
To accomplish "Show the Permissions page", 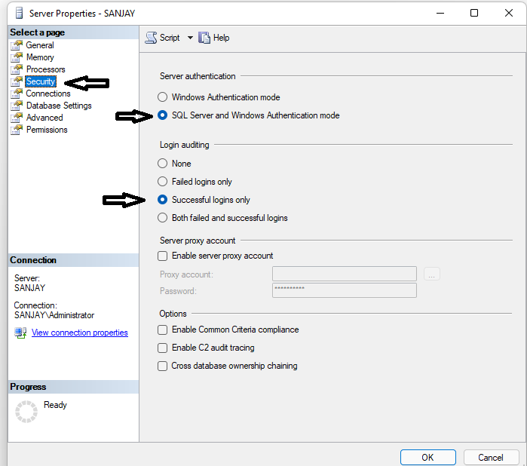I will point(47,130).
